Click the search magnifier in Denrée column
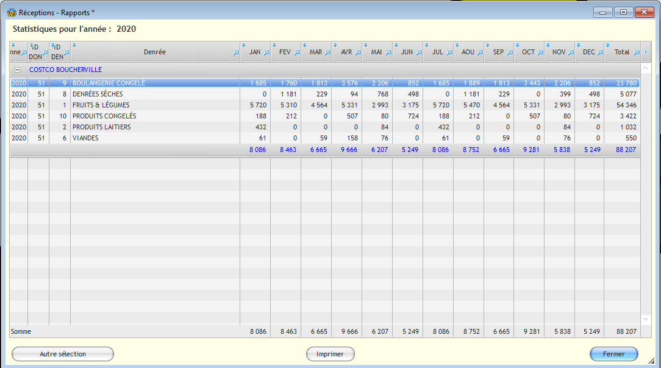661x368 pixels. 236,53
